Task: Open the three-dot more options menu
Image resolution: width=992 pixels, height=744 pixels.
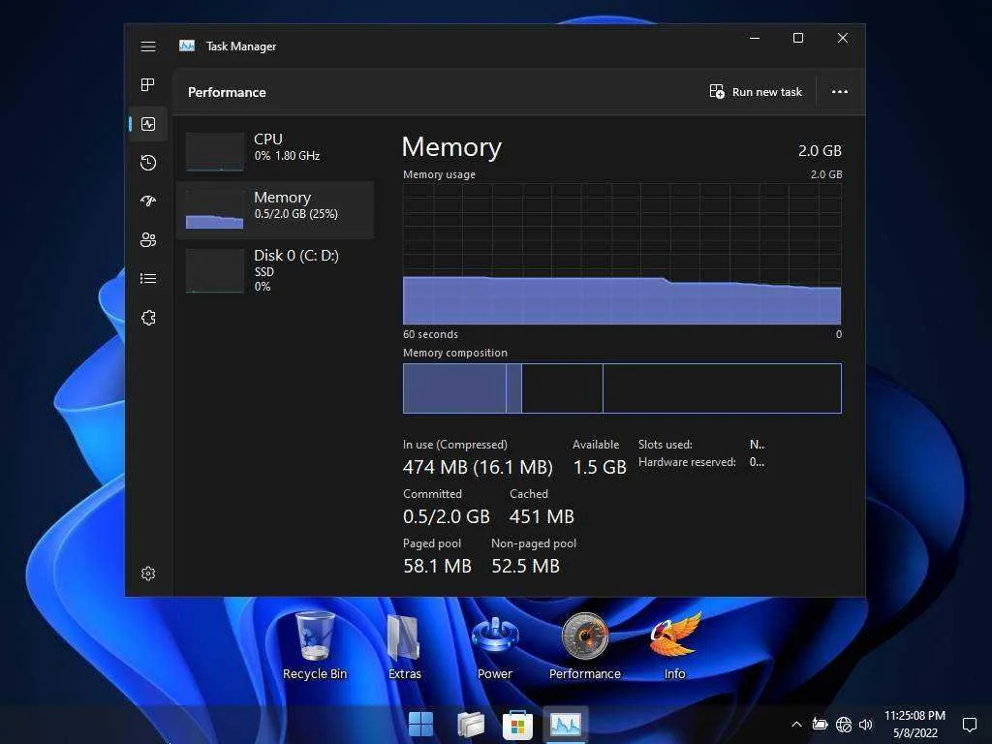Action: click(x=840, y=92)
